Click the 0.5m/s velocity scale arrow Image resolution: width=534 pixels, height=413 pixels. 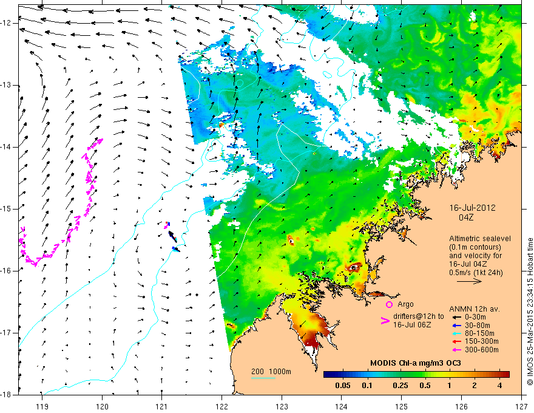(x=469, y=281)
